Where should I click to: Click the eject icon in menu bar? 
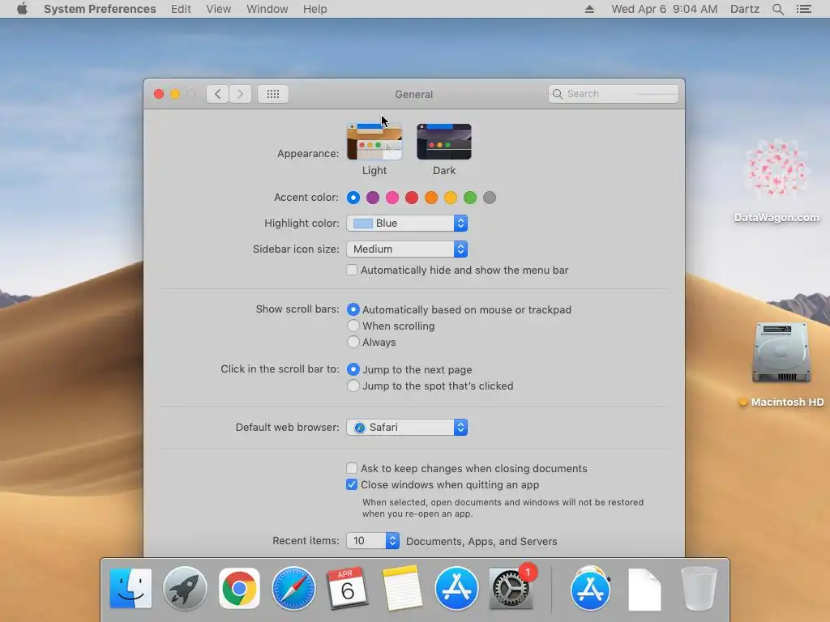point(589,9)
